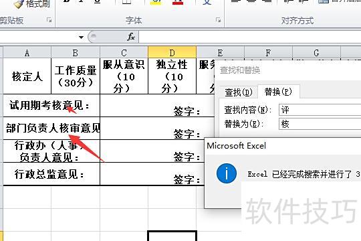Click 签字： in the 试用期考核意见 row
The image size is (361, 241).
coord(187,111)
